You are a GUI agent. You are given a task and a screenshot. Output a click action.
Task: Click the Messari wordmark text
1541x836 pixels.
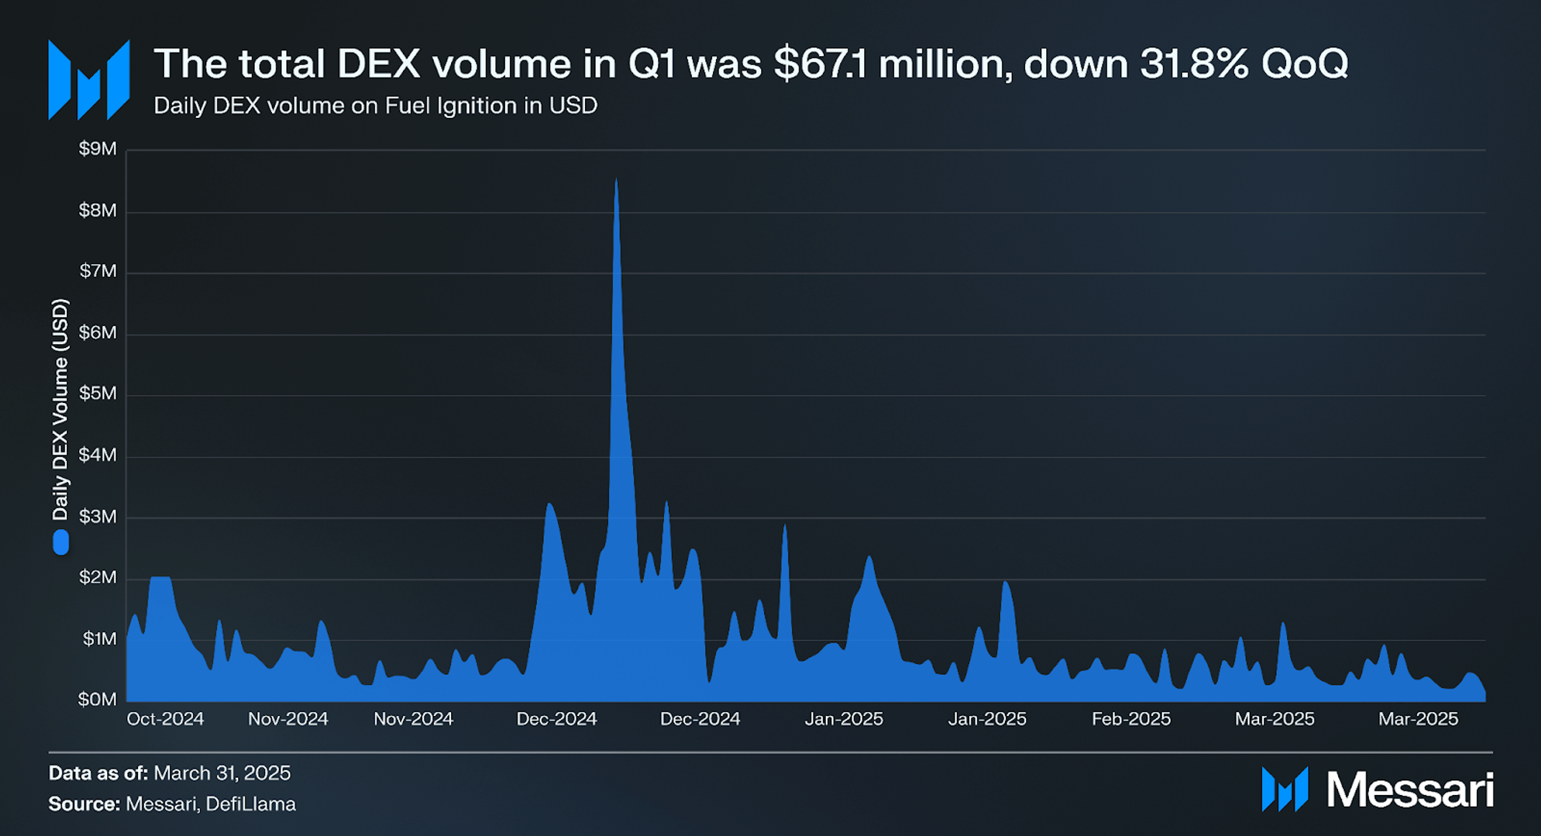point(1410,790)
